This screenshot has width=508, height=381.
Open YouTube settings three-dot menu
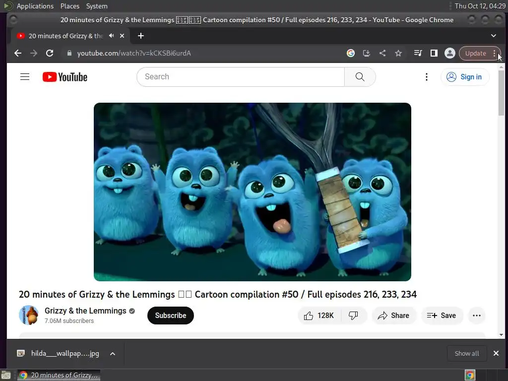(426, 77)
